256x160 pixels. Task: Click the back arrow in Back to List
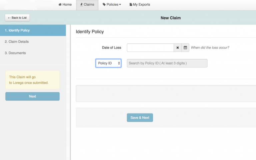coord(10,18)
